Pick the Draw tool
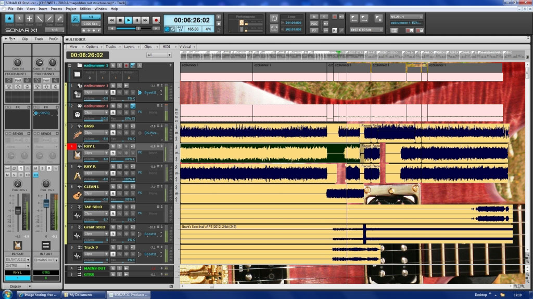This screenshot has height=299, width=533. (49, 20)
